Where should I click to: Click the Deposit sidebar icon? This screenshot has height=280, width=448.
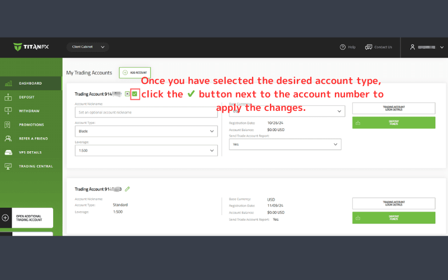pos(8,97)
